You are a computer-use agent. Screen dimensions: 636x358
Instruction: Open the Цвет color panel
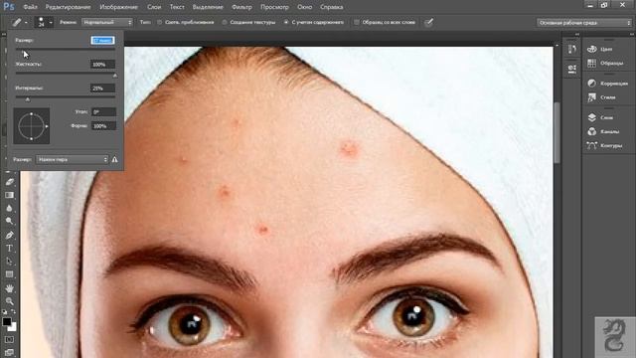pos(600,49)
